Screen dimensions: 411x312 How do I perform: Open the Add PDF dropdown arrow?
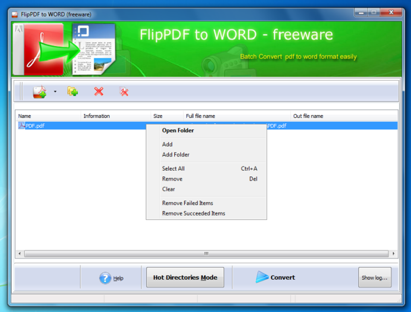[55, 92]
